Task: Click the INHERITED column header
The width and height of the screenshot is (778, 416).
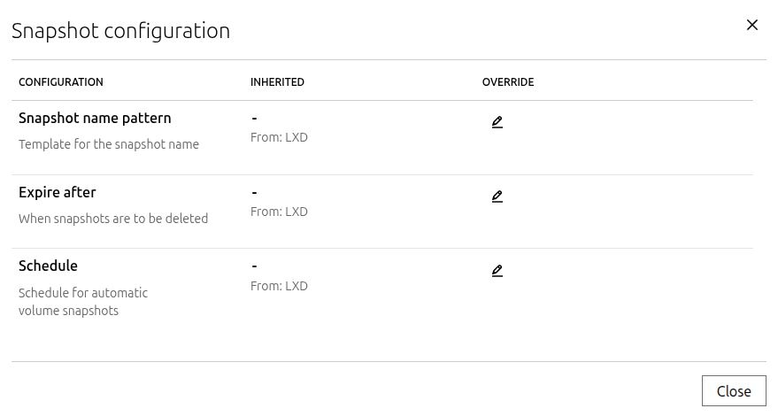Action: 277,82
